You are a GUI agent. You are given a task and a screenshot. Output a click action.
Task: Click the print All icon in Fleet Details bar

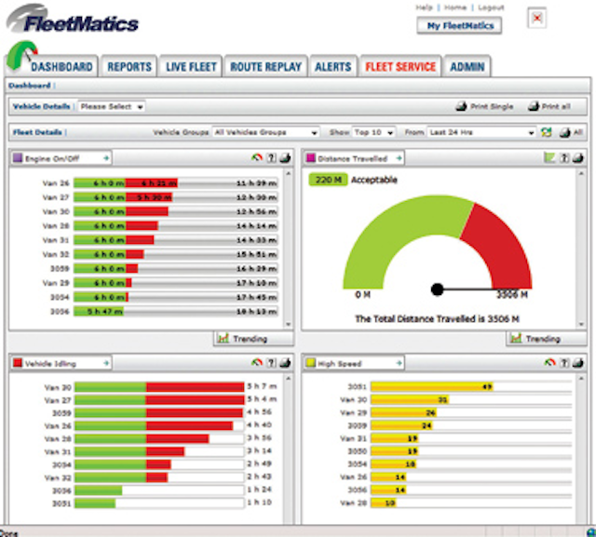pos(571,132)
